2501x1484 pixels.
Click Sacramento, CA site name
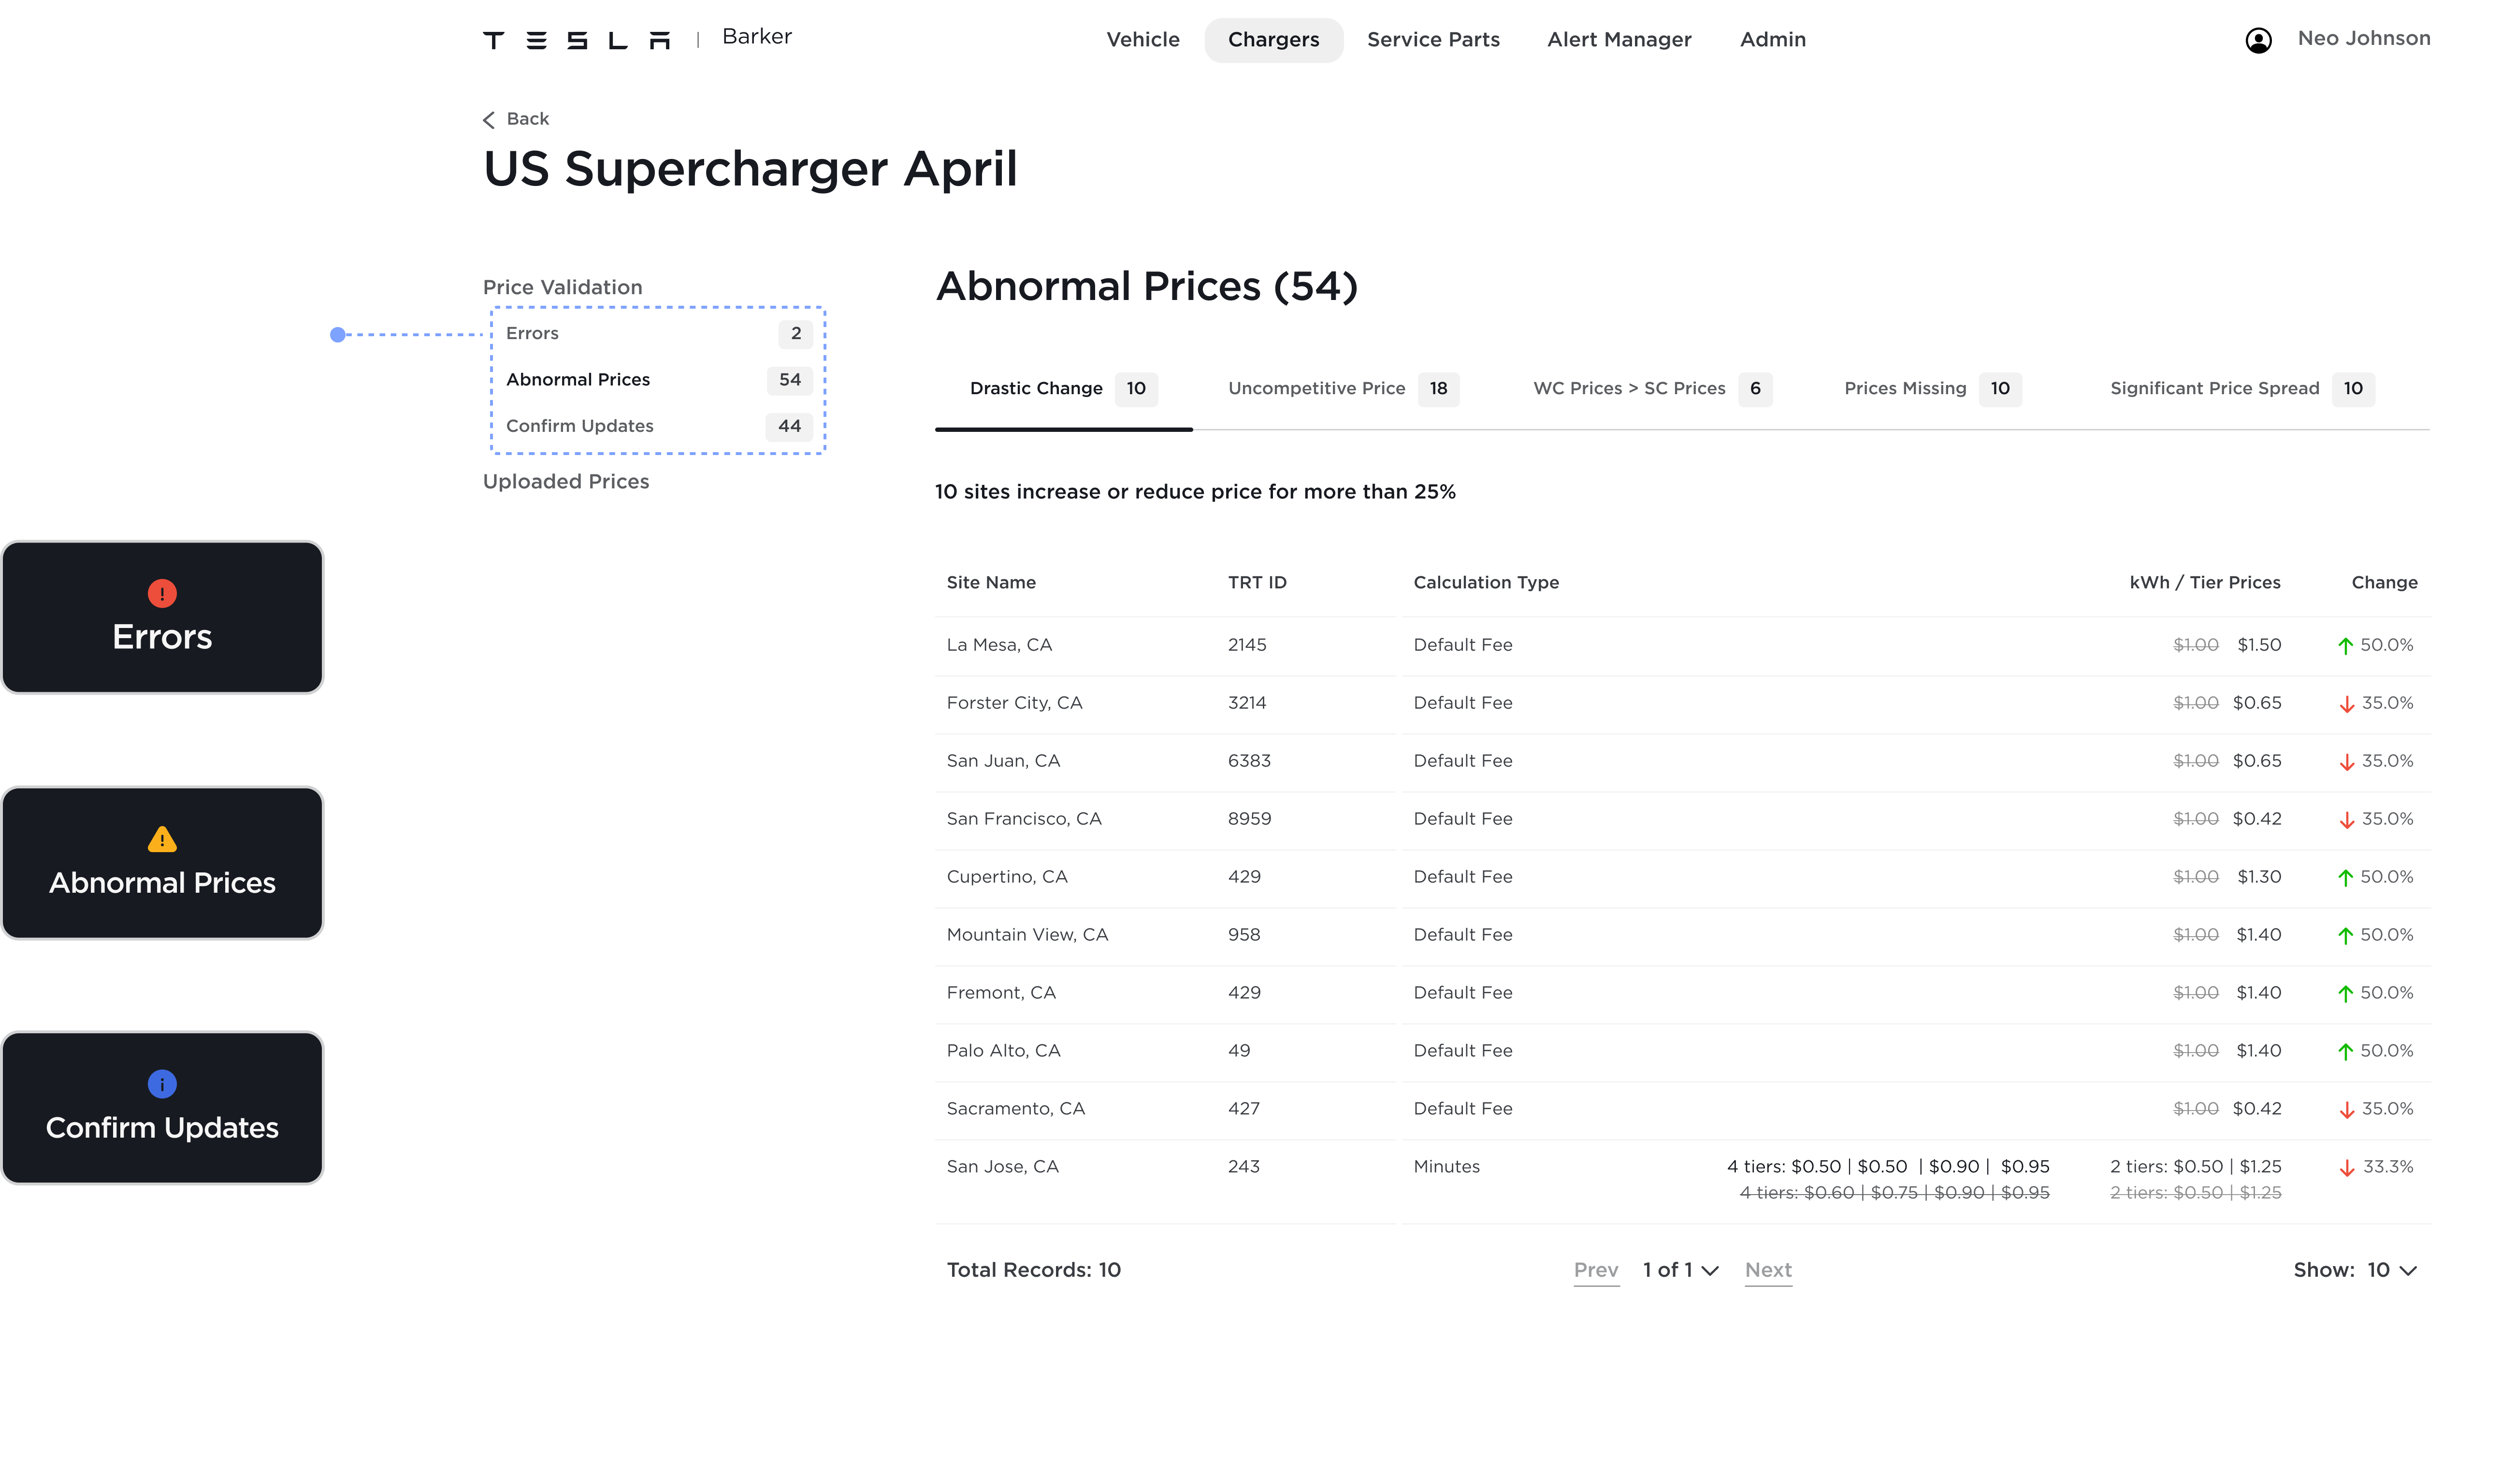pos(1015,1110)
